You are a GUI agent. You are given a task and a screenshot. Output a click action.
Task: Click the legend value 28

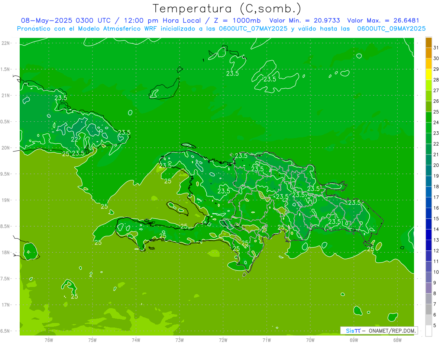(x=436, y=80)
